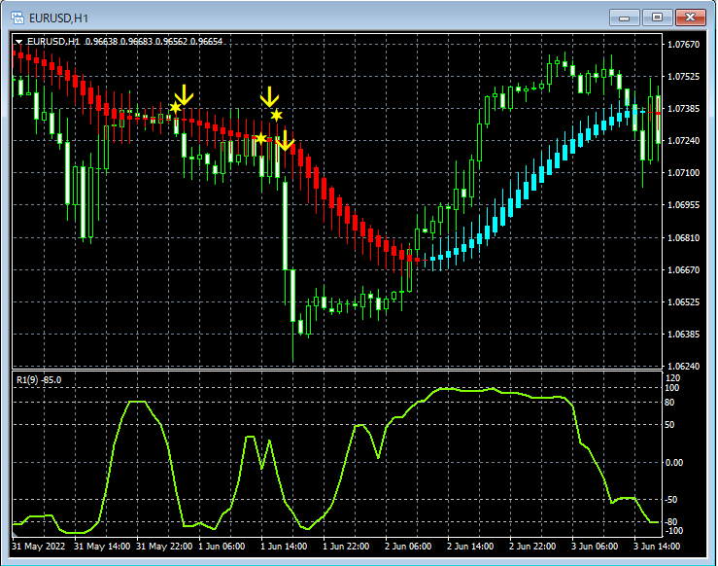Click the 1 Jun 06:00 time label
718x566 pixels.
click(222, 547)
